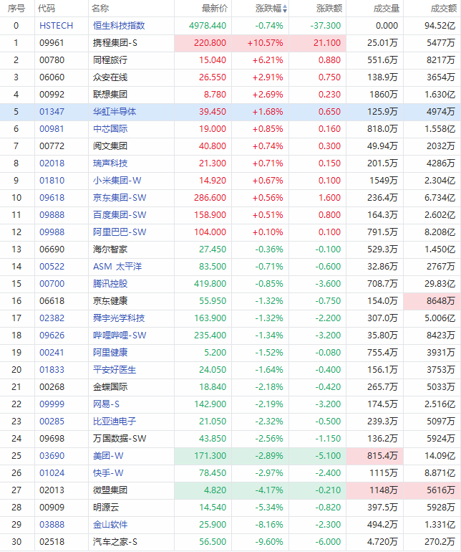Open 小米集团-W stock link
The height and width of the screenshot is (552, 461).
tap(117, 181)
